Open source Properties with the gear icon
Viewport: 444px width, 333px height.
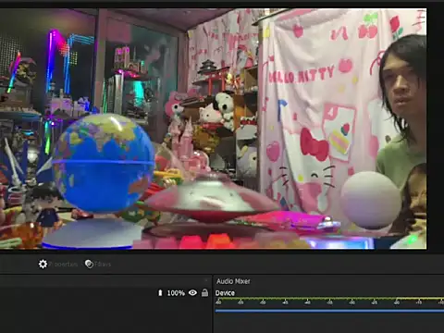[x=58, y=265]
